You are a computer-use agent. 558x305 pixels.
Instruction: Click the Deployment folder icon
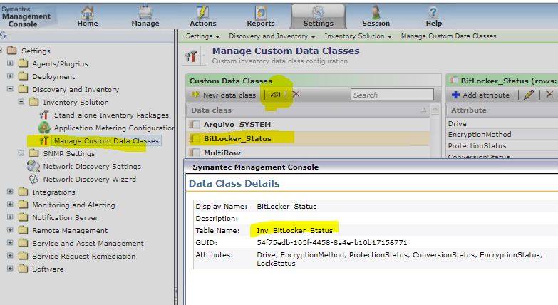tap(23, 76)
